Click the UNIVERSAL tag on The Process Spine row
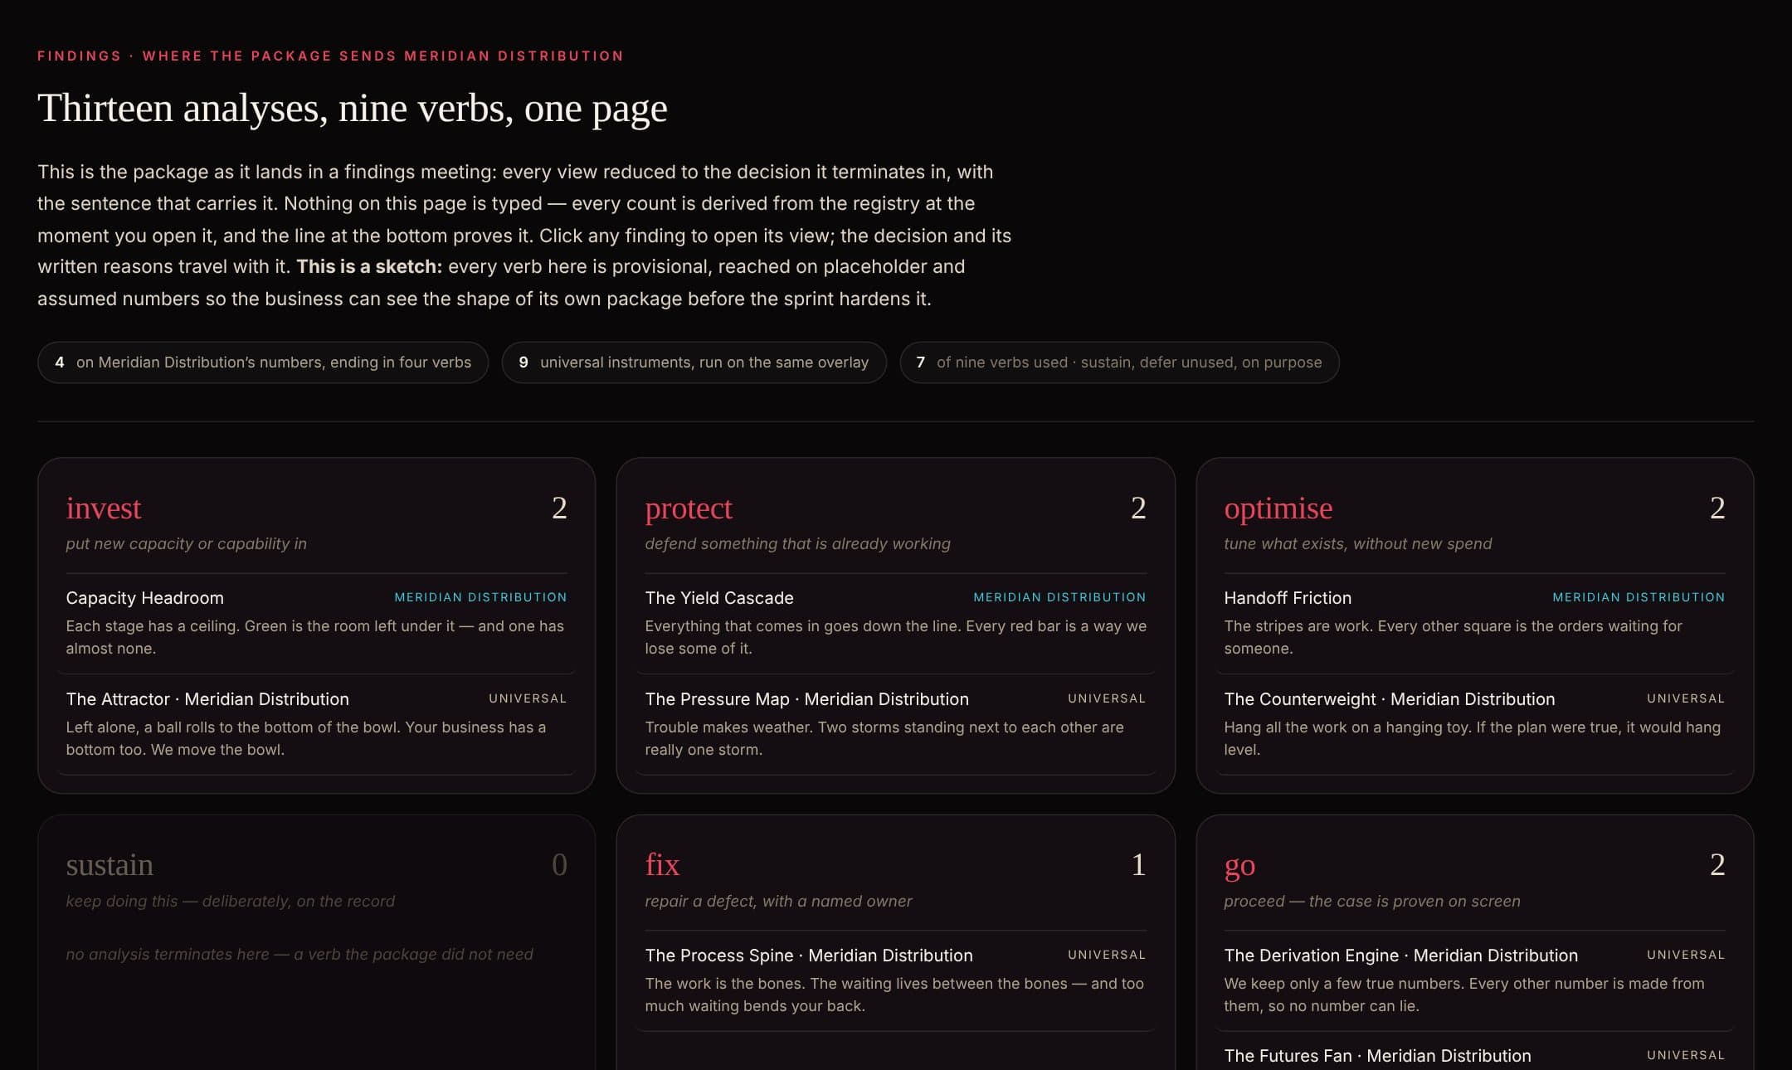Viewport: 1792px width, 1070px height. [1107, 955]
